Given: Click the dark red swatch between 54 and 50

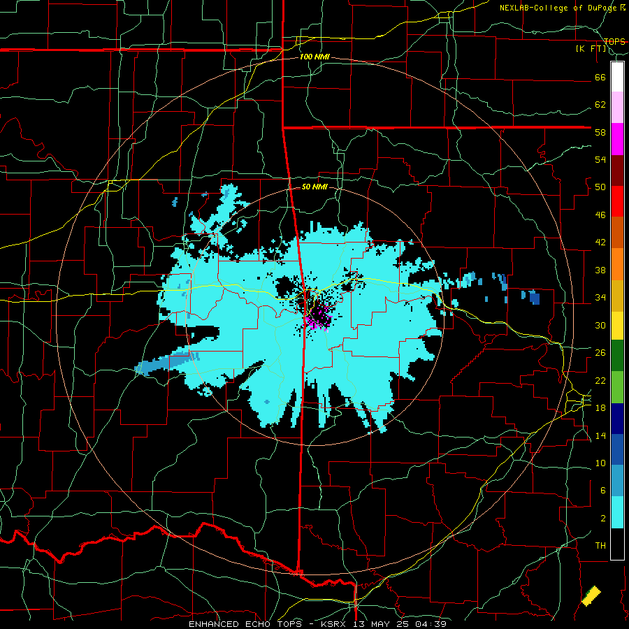Looking at the screenshot, I should tap(617, 171).
